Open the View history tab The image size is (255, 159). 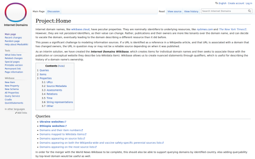[191, 11]
